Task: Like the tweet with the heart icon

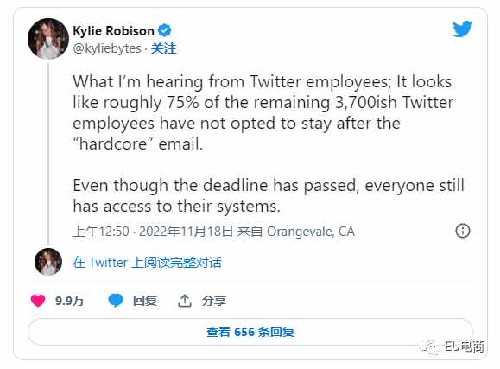Action: [x=38, y=301]
